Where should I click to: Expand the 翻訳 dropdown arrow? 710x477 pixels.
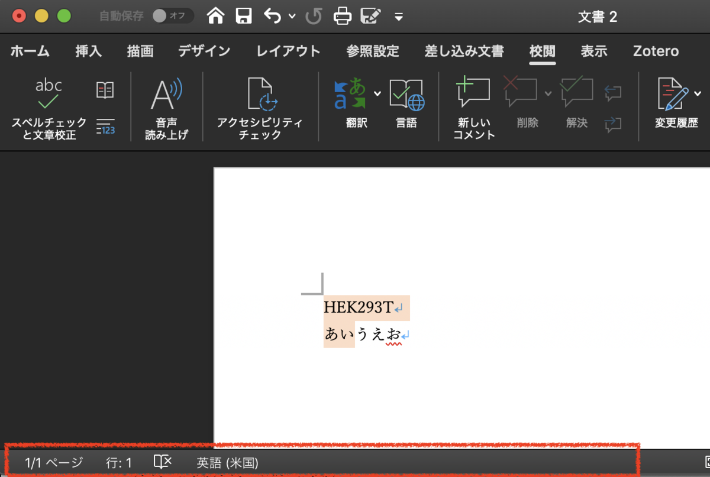[377, 93]
